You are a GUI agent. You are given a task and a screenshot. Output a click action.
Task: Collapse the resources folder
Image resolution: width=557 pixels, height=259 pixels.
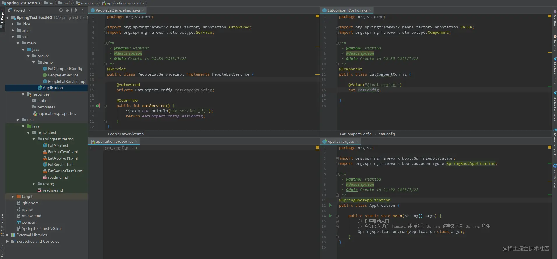(x=23, y=94)
